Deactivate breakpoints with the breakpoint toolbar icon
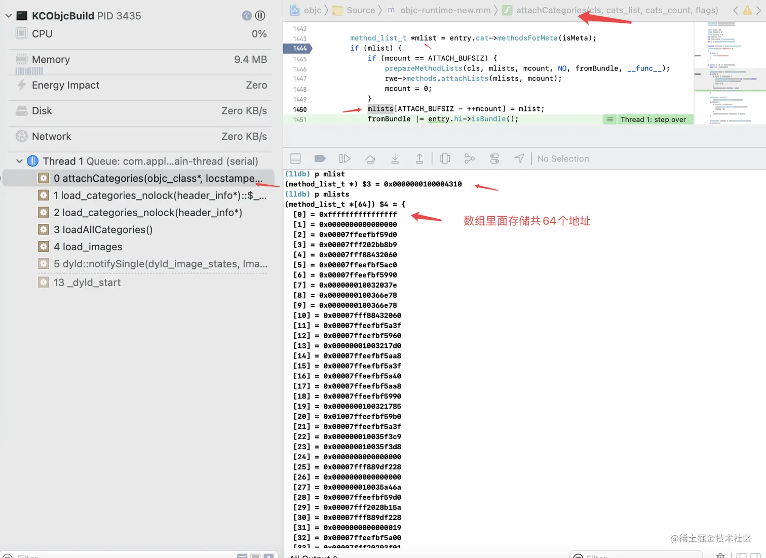 (320, 158)
